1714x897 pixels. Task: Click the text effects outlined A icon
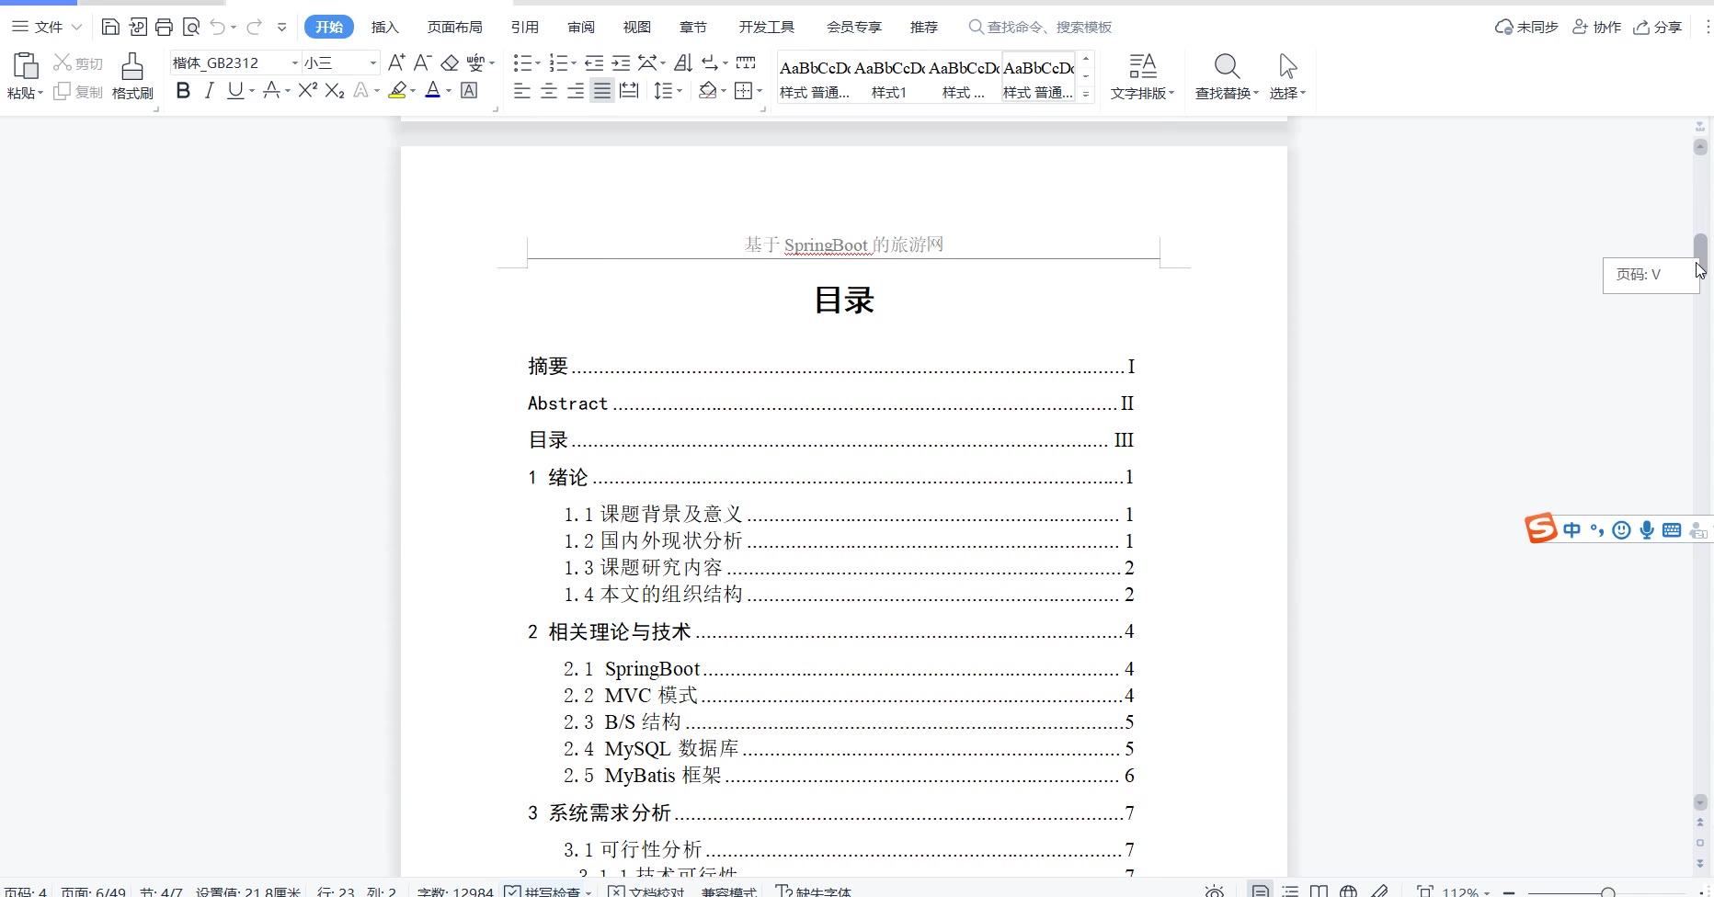tap(361, 90)
